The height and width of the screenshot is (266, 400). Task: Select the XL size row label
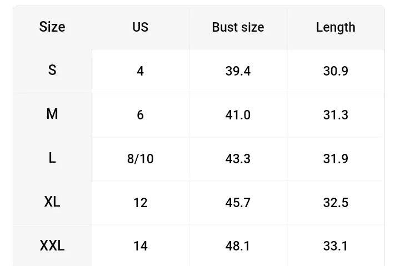(52, 202)
